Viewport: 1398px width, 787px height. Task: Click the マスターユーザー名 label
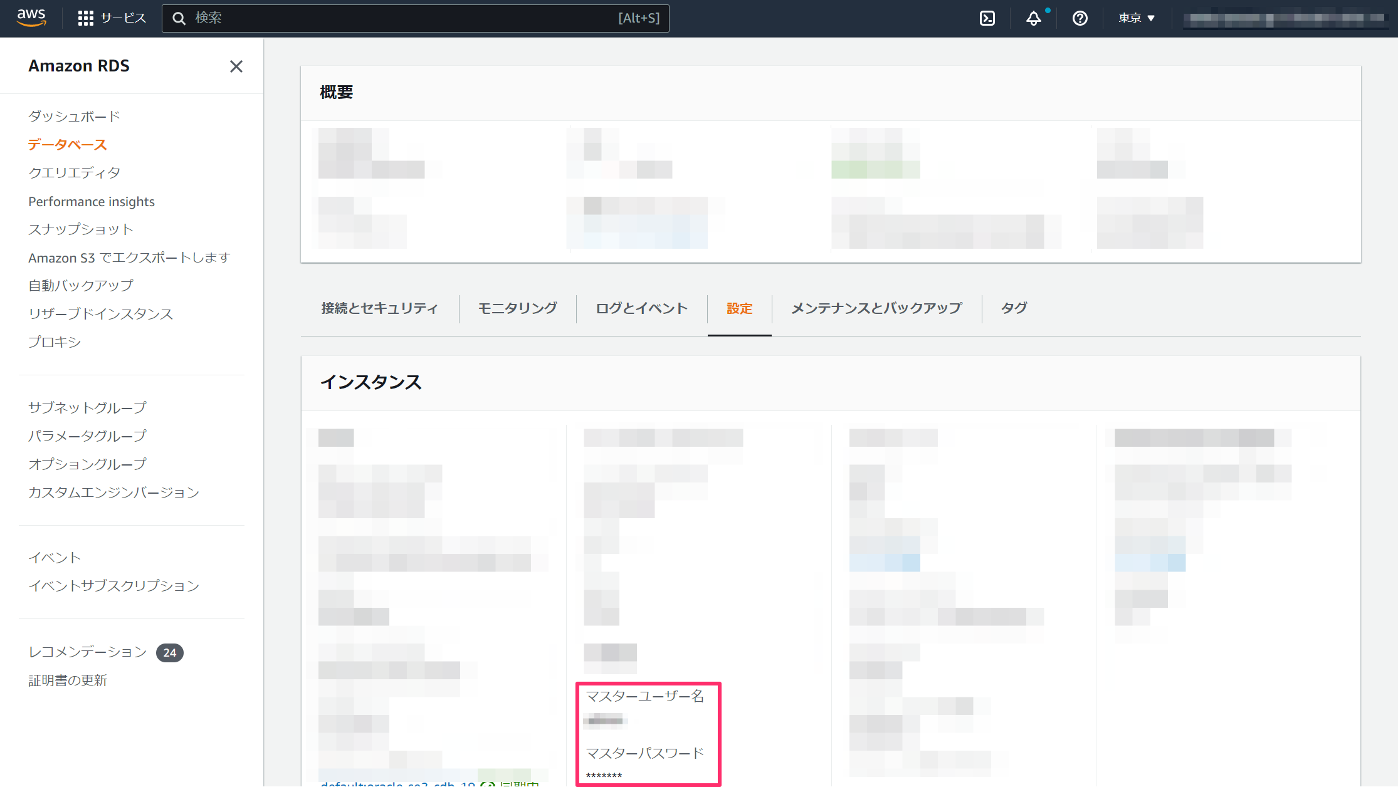645,697
